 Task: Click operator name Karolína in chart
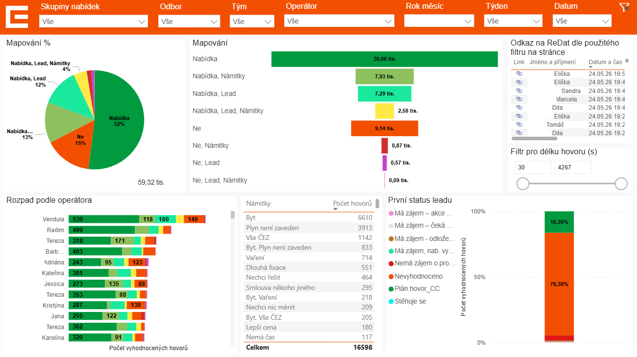pyautogui.click(x=53, y=338)
